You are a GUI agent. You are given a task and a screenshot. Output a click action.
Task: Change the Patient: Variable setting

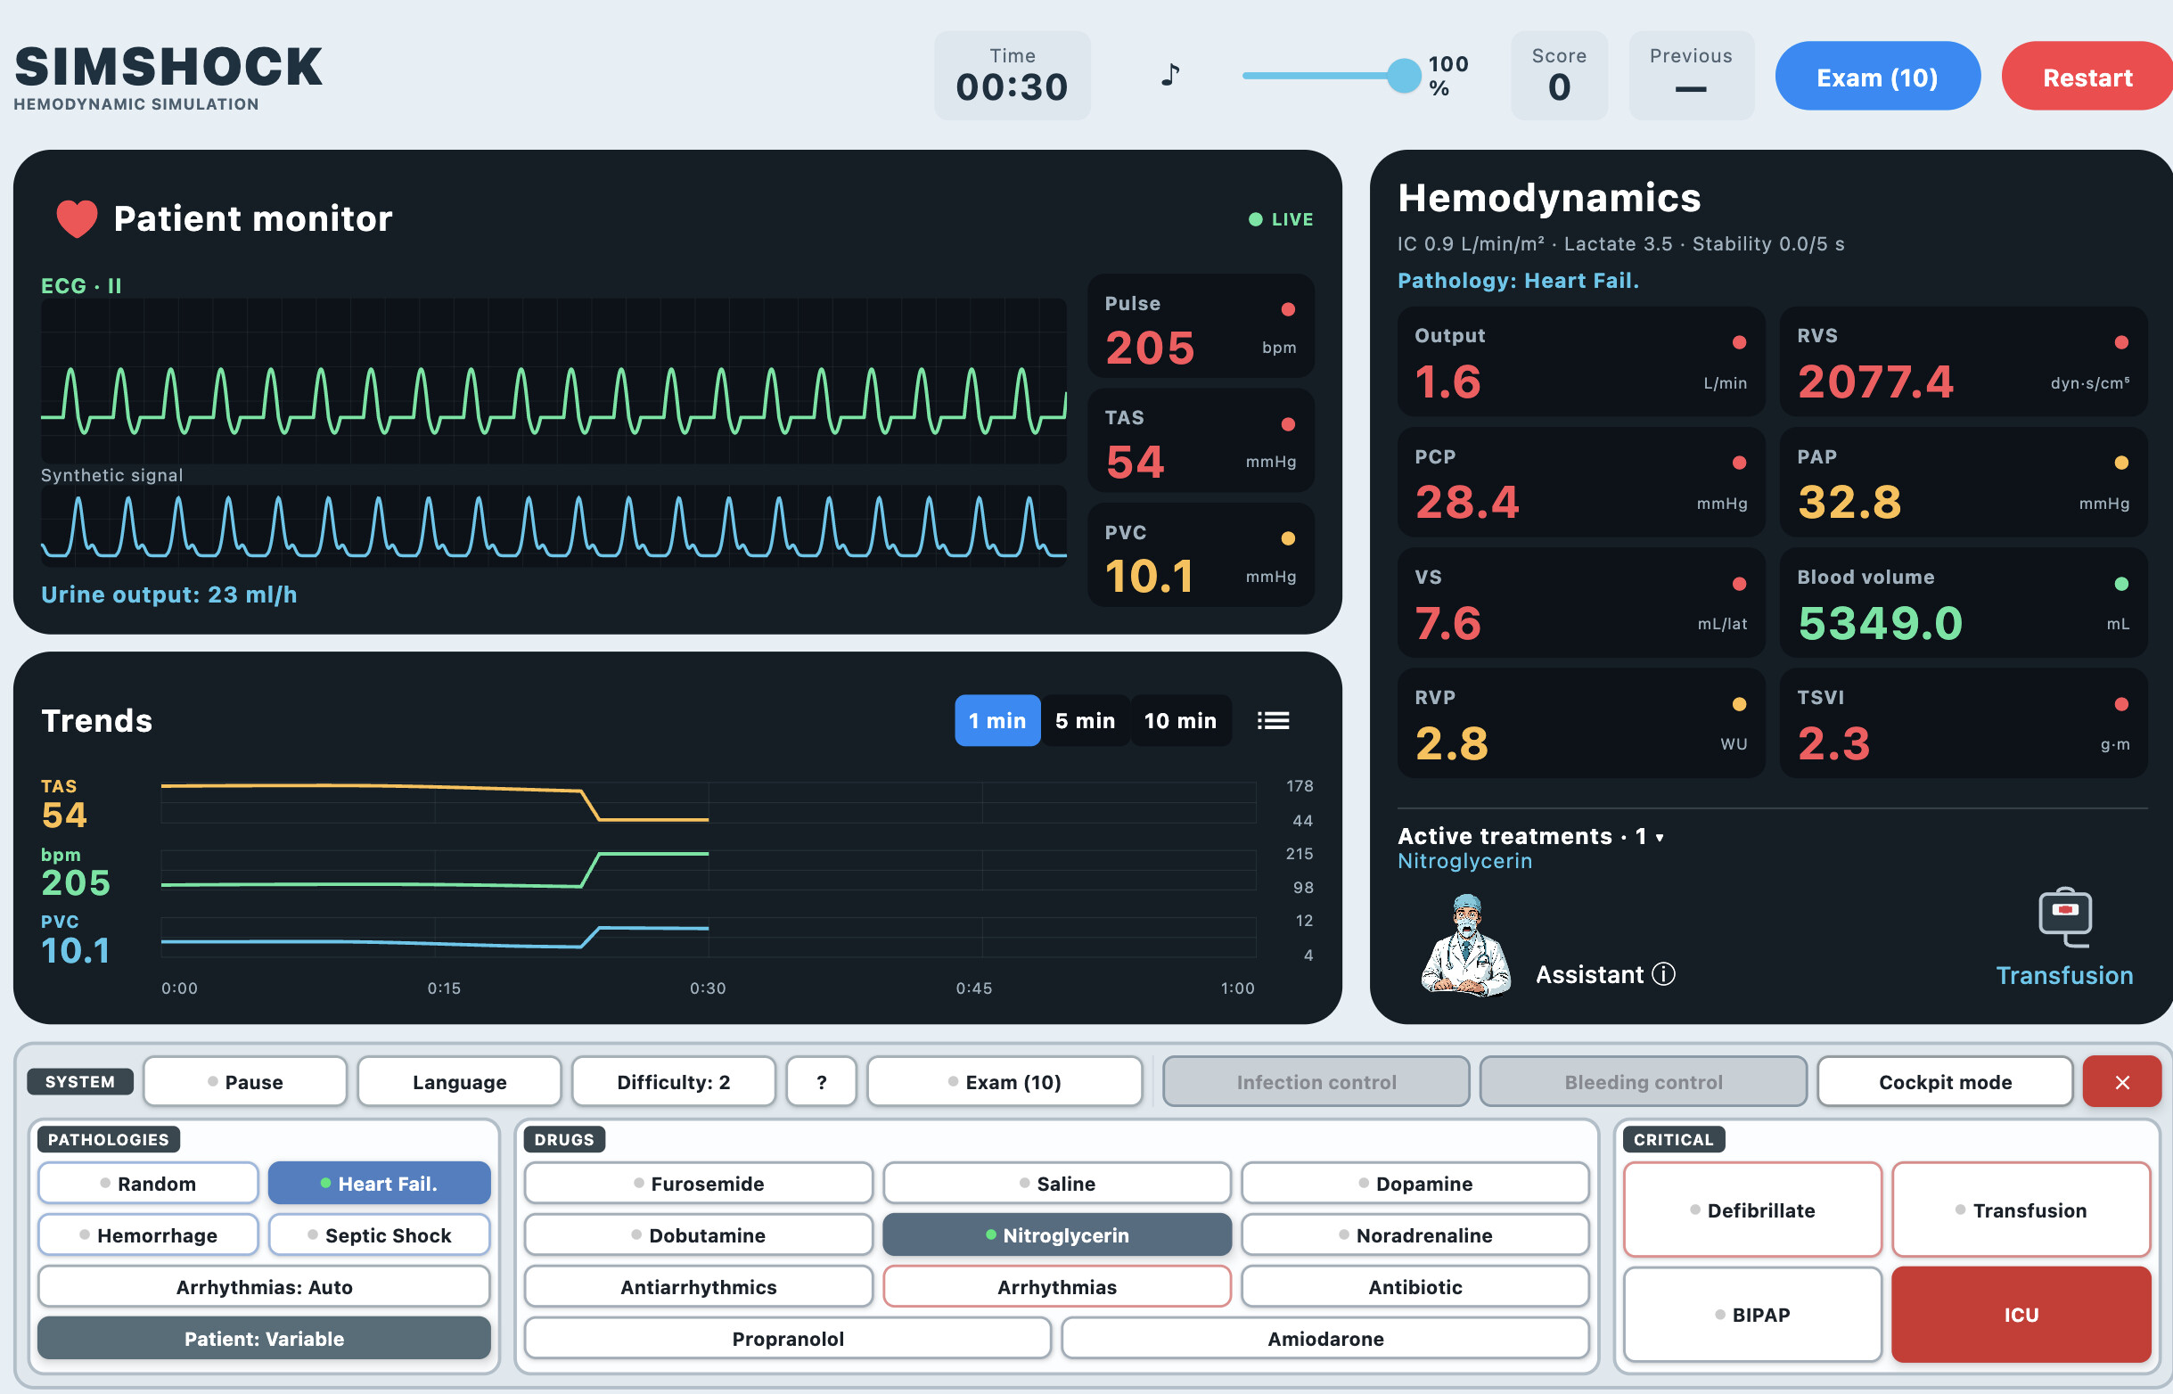[x=264, y=1339]
